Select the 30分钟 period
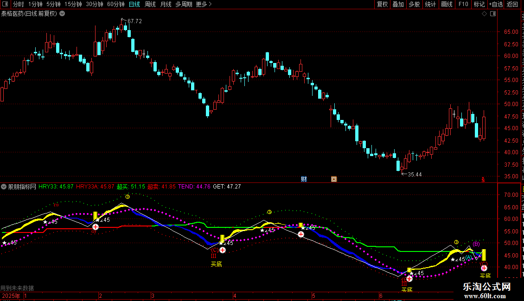This screenshot has height=301, width=524. 95,4
